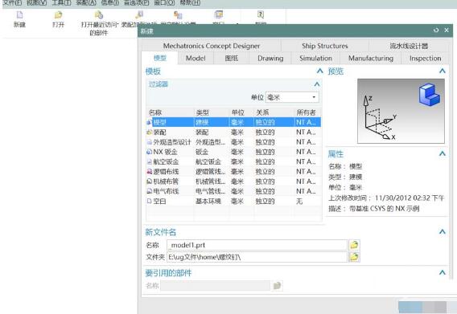Browse for new file name folder icon
Image resolution: width=457 pixels, height=314 pixels.
tap(354, 245)
